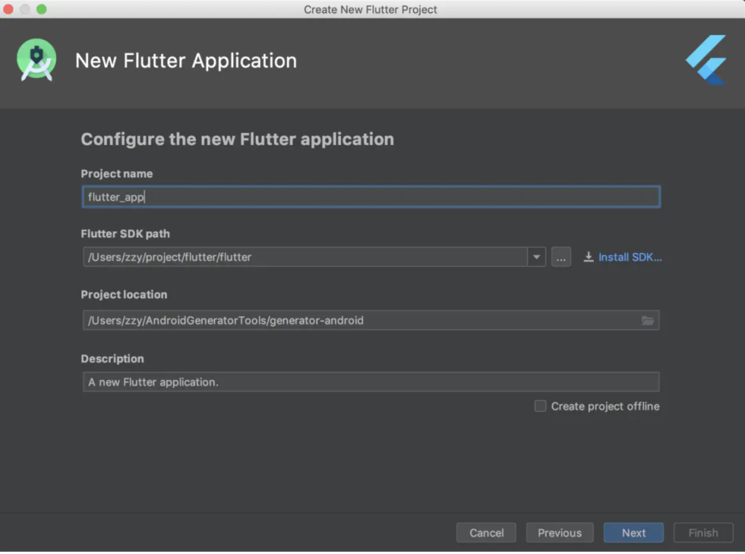745x554 pixels.
Task: Edit the Description field
Action: (x=370, y=382)
